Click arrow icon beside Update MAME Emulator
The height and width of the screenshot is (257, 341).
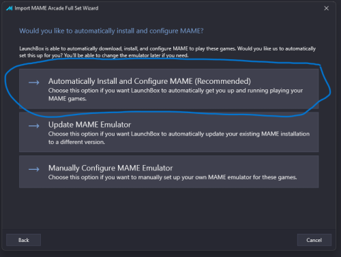click(34, 125)
